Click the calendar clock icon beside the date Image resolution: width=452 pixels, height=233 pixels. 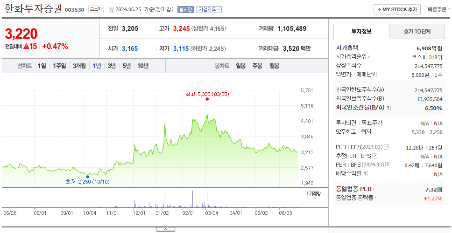[x=111, y=10]
